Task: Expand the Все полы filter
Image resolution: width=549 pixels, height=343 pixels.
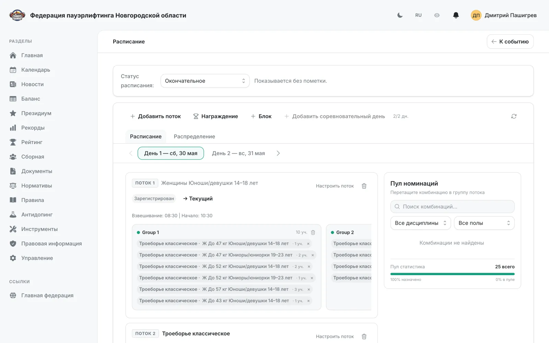Action: (484, 223)
